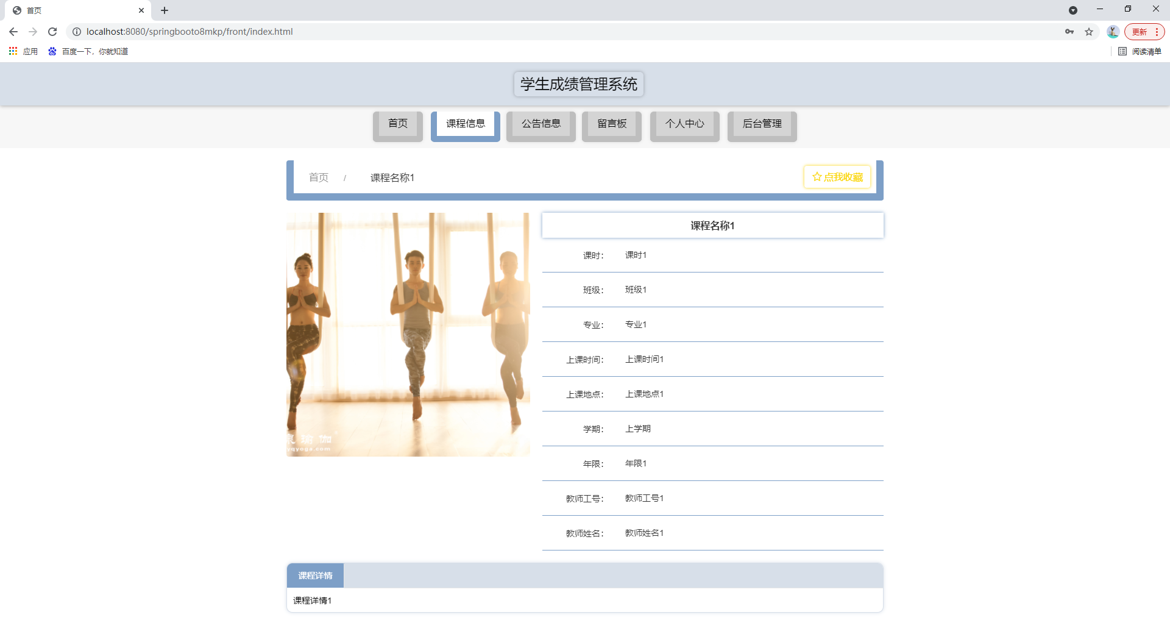This screenshot has height=620, width=1170.
Task: Click the 首页 breadcrumb link
Action: [319, 177]
